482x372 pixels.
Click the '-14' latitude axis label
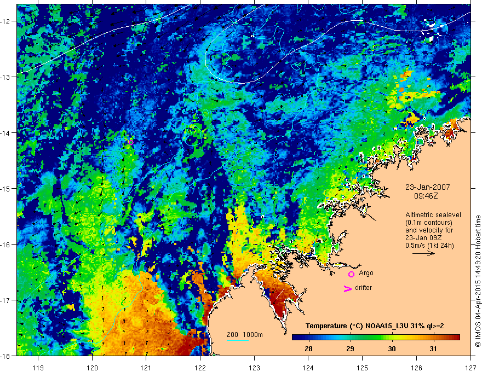point(5,133)
